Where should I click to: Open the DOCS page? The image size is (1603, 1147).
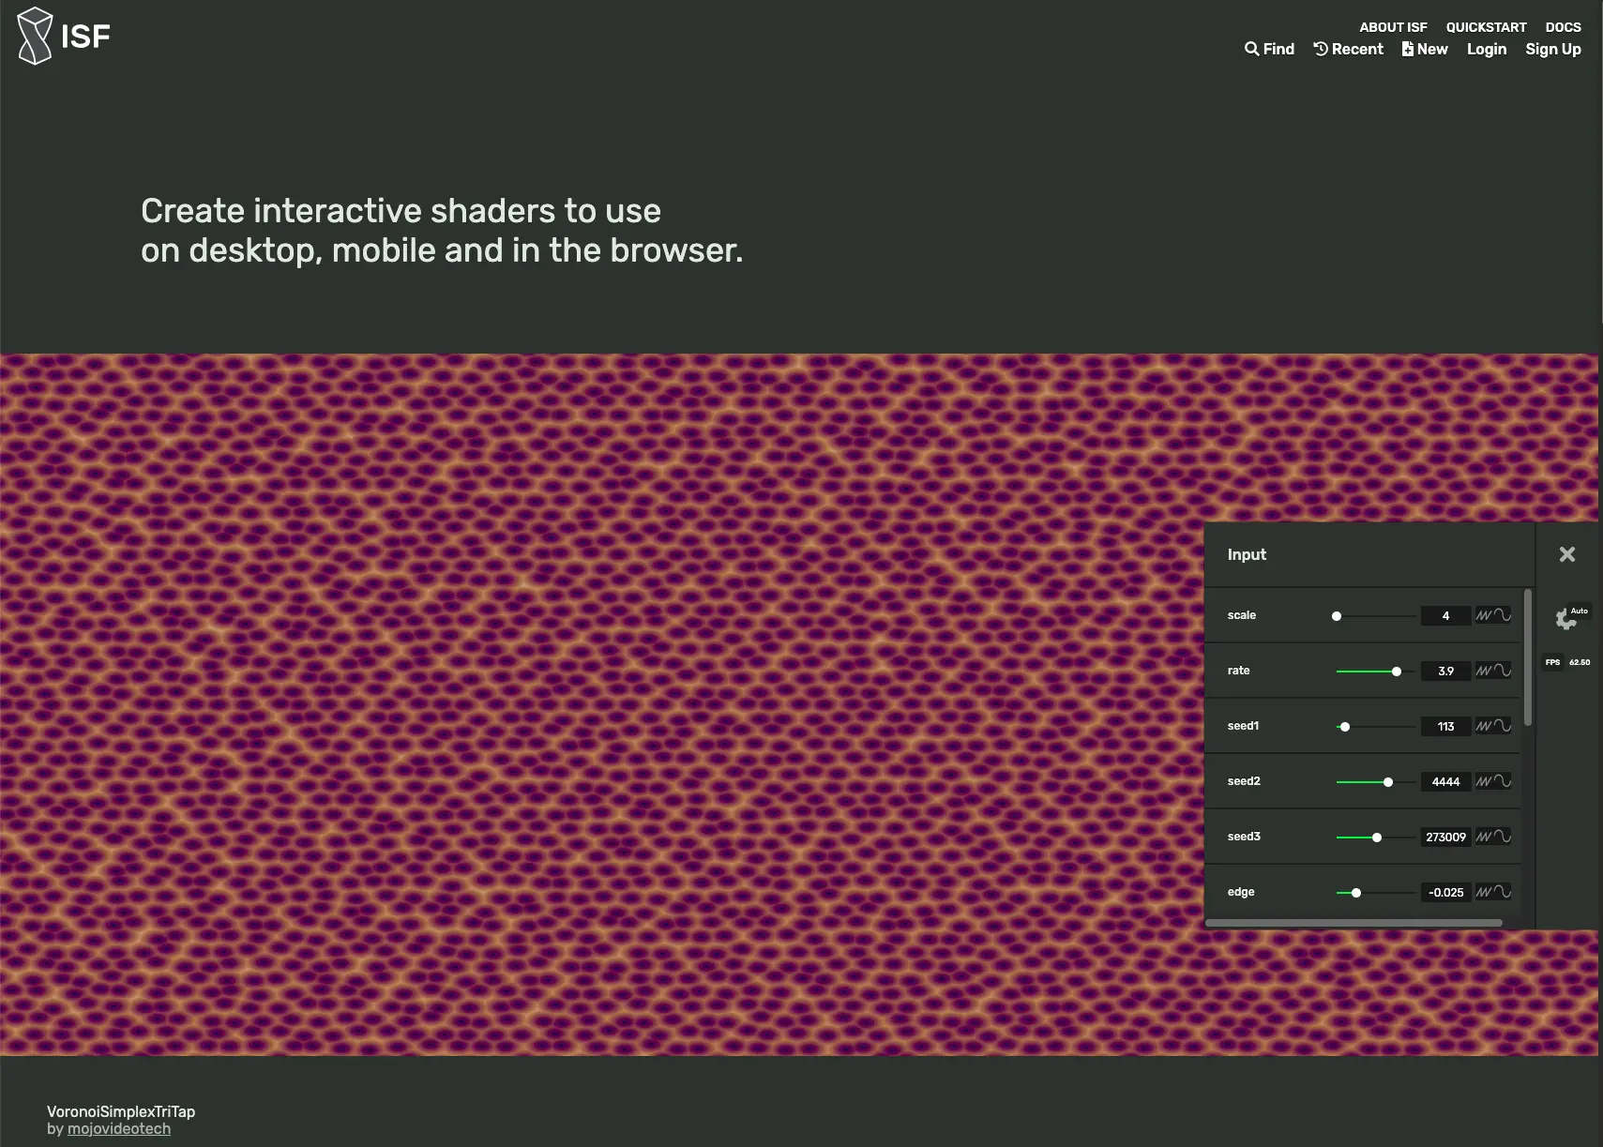click(1563, 27)
